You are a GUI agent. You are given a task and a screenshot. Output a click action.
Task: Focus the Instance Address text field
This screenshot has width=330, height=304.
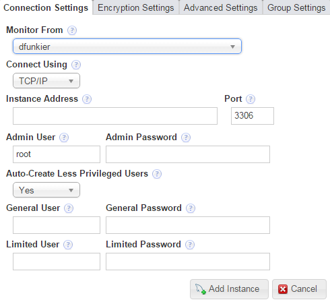tap(115, 116)
